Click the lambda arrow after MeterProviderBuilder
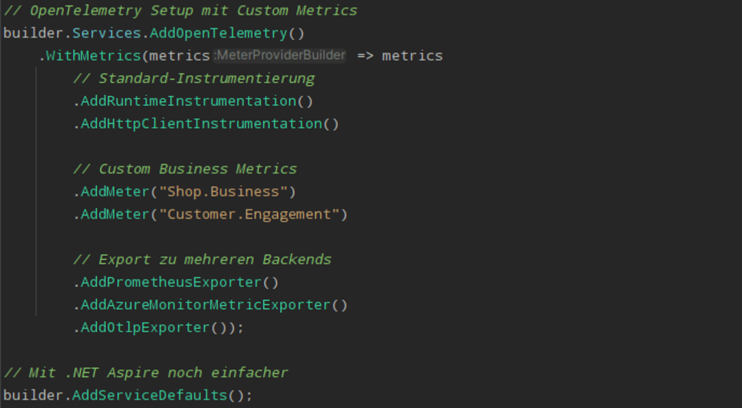 365,56
